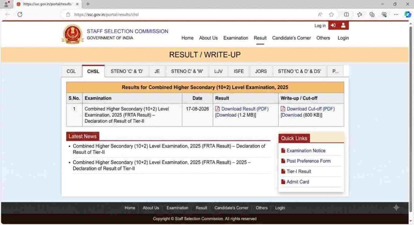The width and height of the screenshot is (414, 225).
Task: Open the Copilot sidebar icon
Action: tap(408, 15)
